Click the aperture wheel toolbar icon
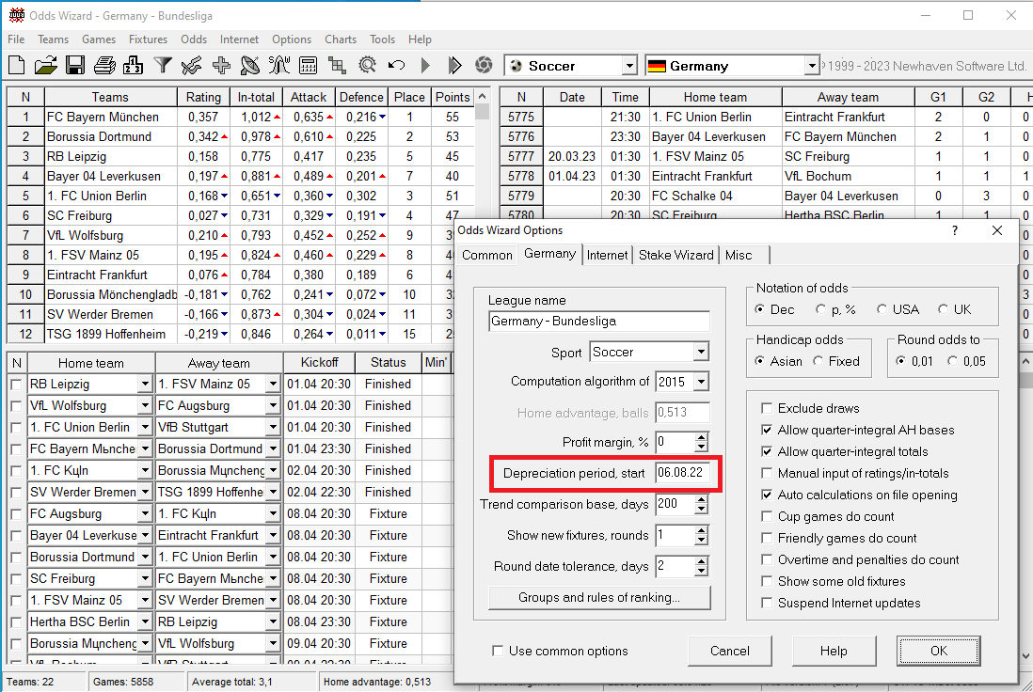The height and width of the screenshot is (692, 1033). (x=484, y=65)
